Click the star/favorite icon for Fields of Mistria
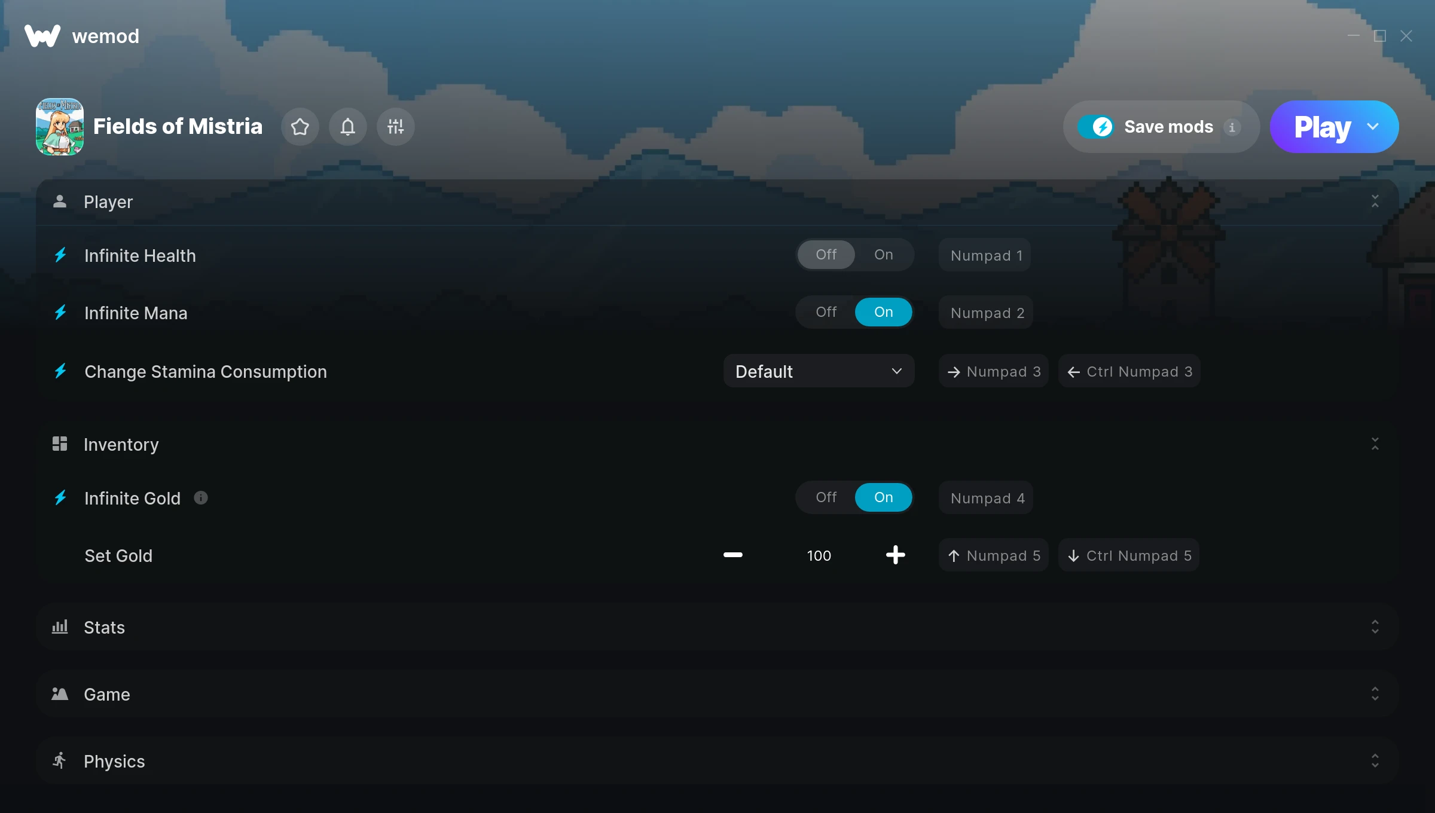 301,126
